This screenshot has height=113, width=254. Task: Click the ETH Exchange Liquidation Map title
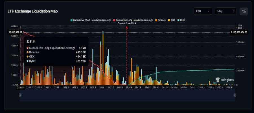(x=32, y=11)
